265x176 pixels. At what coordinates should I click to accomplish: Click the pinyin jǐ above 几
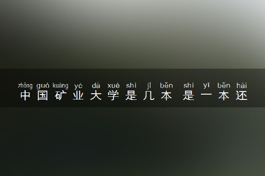point(149,86)
